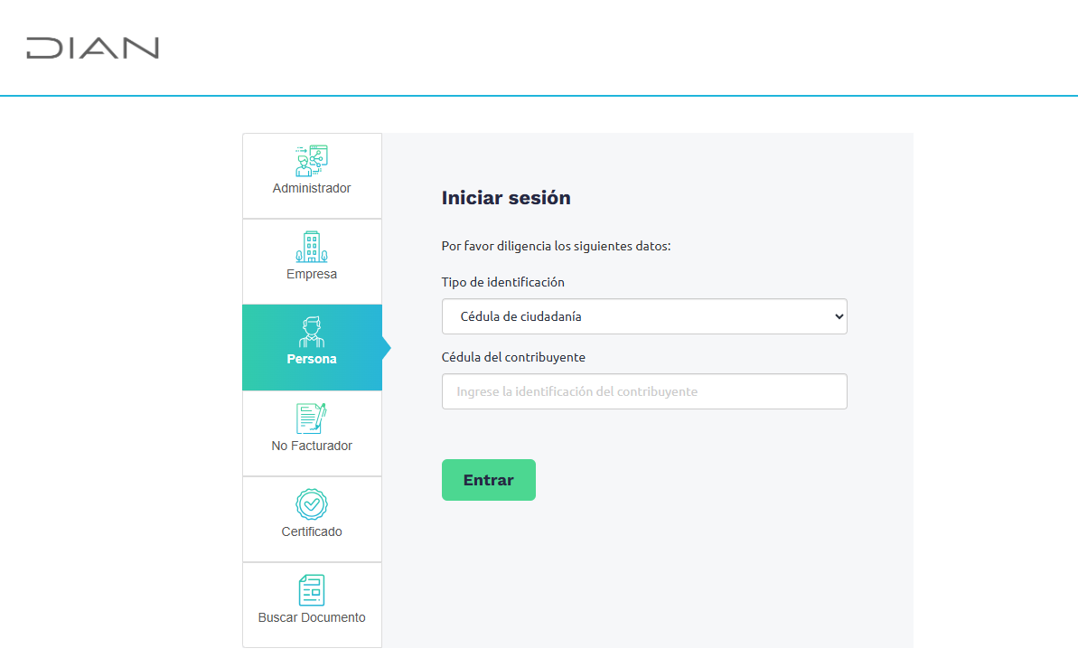Click the No Facturador document icon
Viewport: 1078px width, 658px height.
pyautogui.click(x=312, y=418)
